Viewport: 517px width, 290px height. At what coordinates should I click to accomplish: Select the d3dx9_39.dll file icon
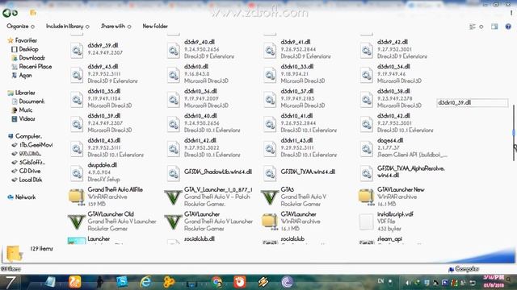click(77, 50)
